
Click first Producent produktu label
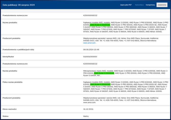point(11,38)
